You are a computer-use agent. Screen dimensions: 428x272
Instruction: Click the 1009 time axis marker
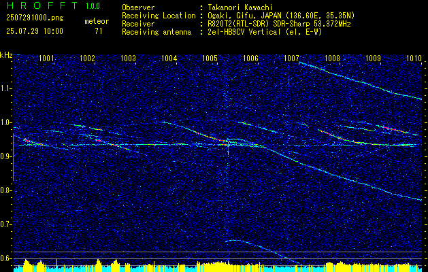point(373,58)
